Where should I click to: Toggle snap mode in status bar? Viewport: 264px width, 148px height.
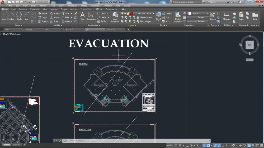tap(180, 145)
